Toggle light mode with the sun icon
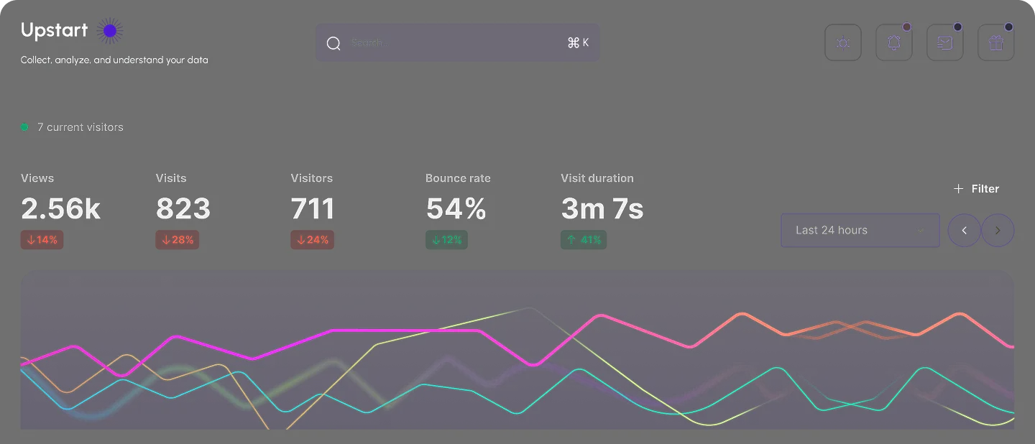The height and width of the screenshot is (444, 1035). pyautogui.click(x=842, y=42)
